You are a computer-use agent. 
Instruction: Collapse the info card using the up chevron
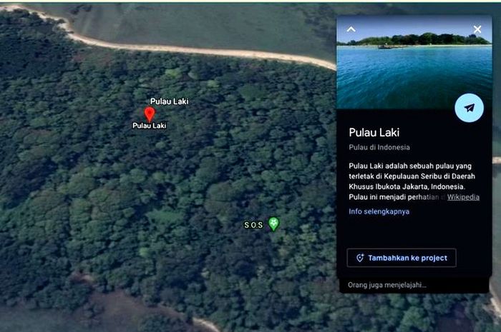[351, 29]
